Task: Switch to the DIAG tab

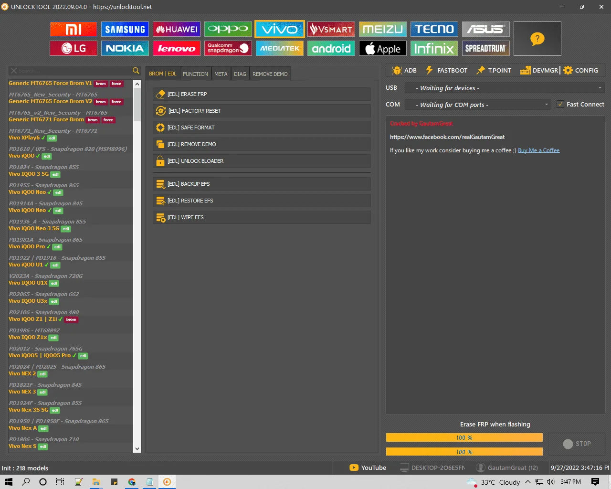Action: tap(240, 74)
